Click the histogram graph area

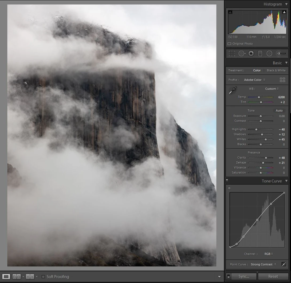tap(257, 22)
